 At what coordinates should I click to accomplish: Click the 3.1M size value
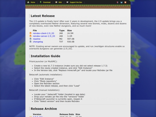pos(70,36)
